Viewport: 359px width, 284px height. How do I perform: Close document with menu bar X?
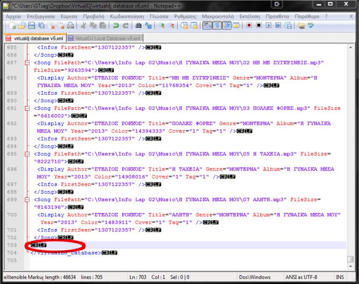[x=351, y=17]
